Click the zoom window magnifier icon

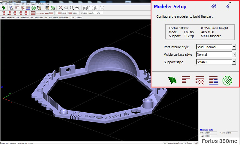coord(61,8)
